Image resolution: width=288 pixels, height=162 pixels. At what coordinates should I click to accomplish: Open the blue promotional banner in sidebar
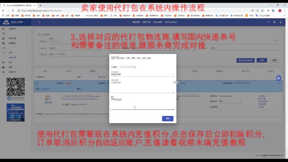15,112
